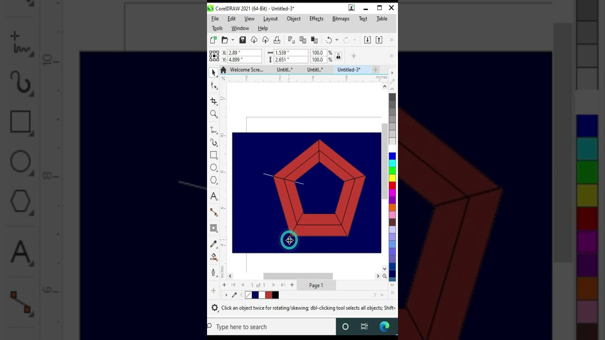This screenshot has width=605, height=340.
Task: Open the Bitmaps menu
Action: pos(341,19)
